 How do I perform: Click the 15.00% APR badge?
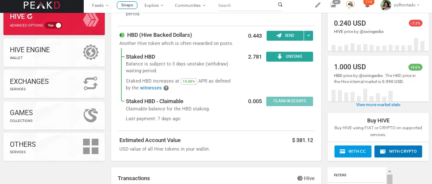(189, 81)
